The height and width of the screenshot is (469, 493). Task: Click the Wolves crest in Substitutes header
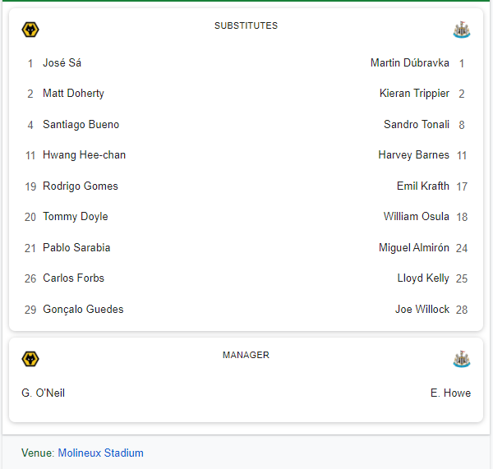pos(30,30)
